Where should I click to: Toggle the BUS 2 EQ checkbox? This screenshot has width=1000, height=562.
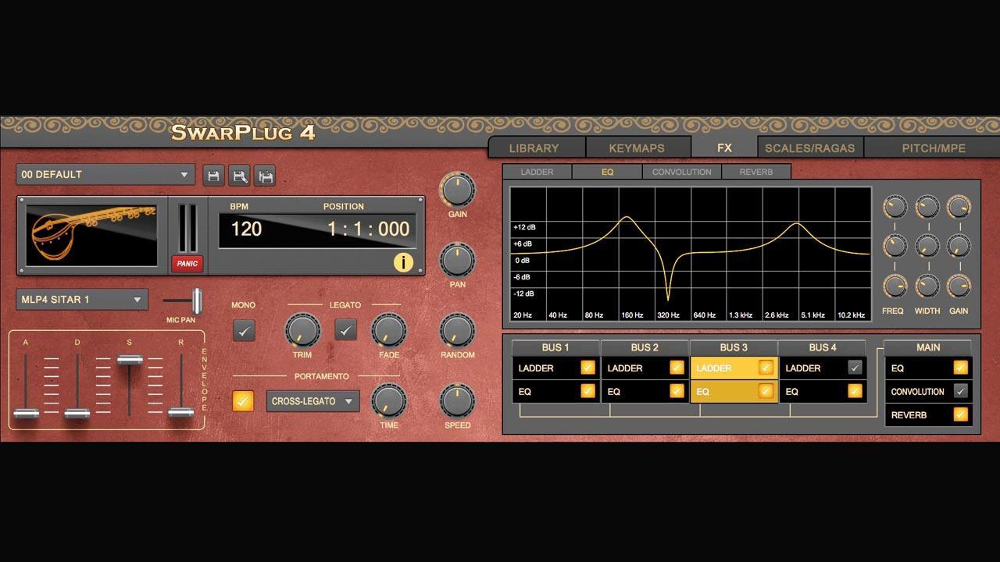677,391
